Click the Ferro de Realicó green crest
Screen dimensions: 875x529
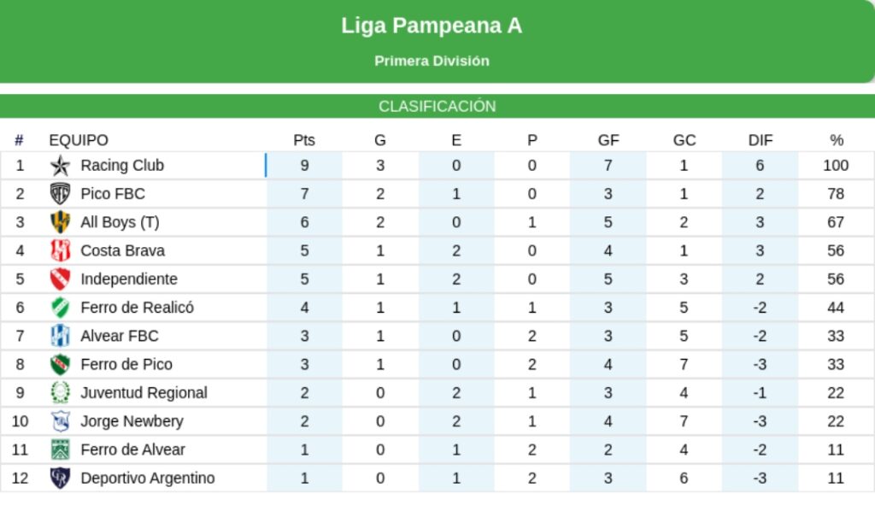pos(60,308)
